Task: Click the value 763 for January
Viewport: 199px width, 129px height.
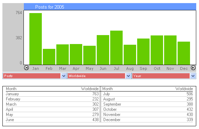Action: (95, 94)
